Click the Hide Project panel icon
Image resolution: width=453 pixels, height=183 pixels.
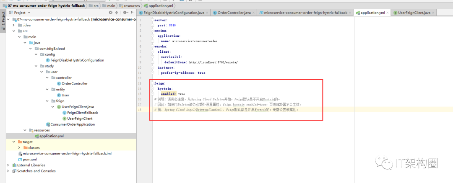coord(132,13)
